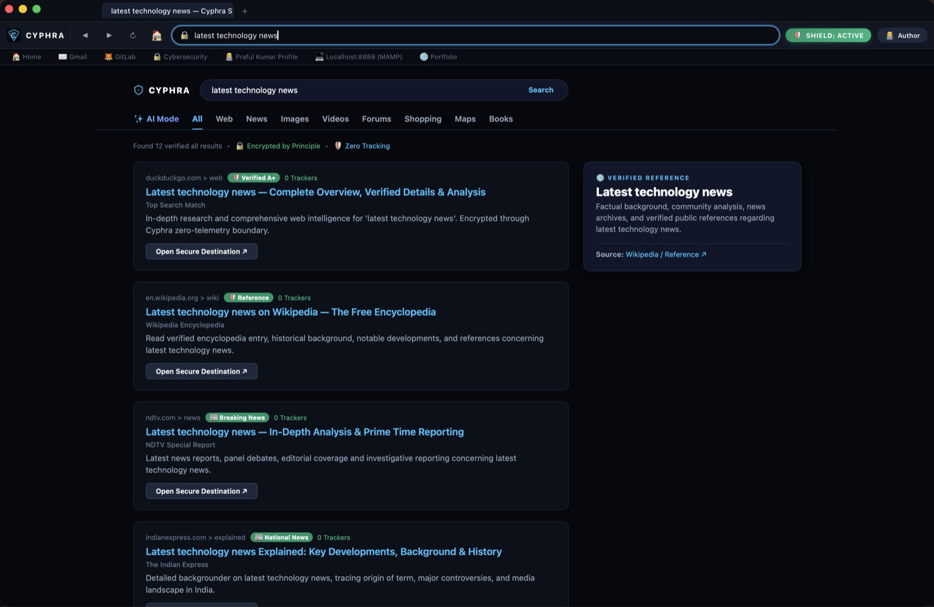Open the home page via house icon
934x607 pixels.
156,35
